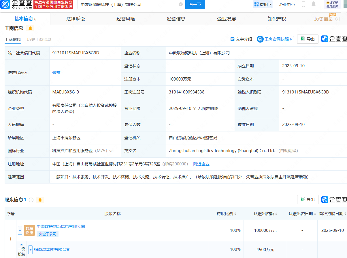Open the notifications bell in the header
This screenshot has height=258, width=347.
(x=314, y=4)
